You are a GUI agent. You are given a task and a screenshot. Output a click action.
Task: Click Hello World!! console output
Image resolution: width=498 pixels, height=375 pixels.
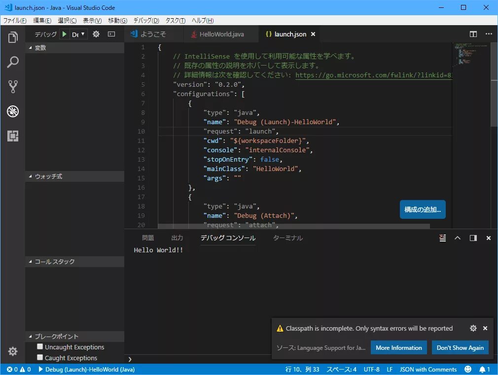click(x=158, y=250)
